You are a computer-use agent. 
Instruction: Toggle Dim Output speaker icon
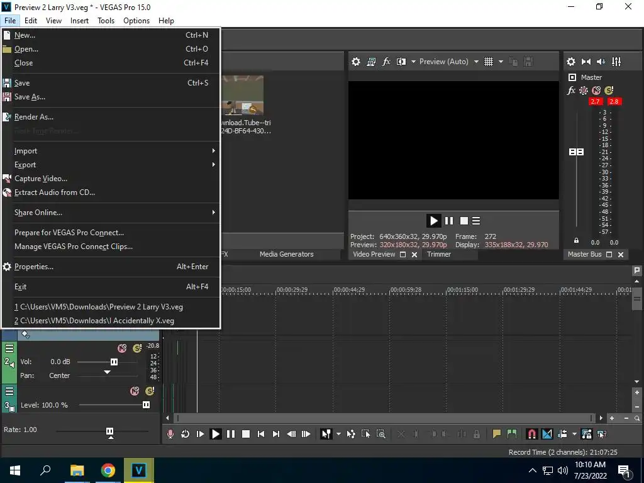pyautogui.click(x=601, y=62)
